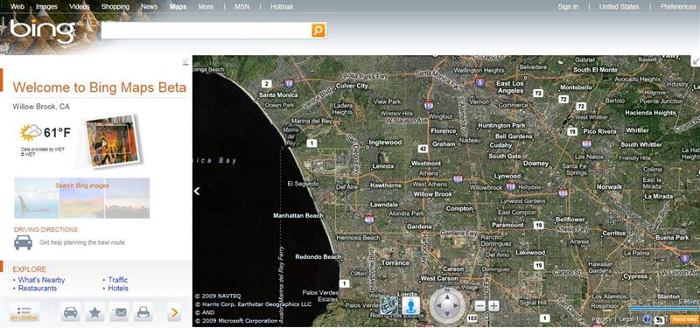
Task: Change region via United States link
Action: pos(619,7)
